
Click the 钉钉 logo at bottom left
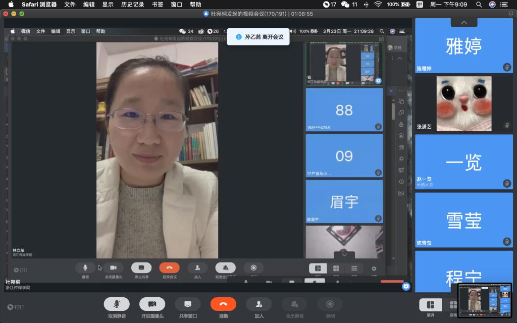point(16,307)
